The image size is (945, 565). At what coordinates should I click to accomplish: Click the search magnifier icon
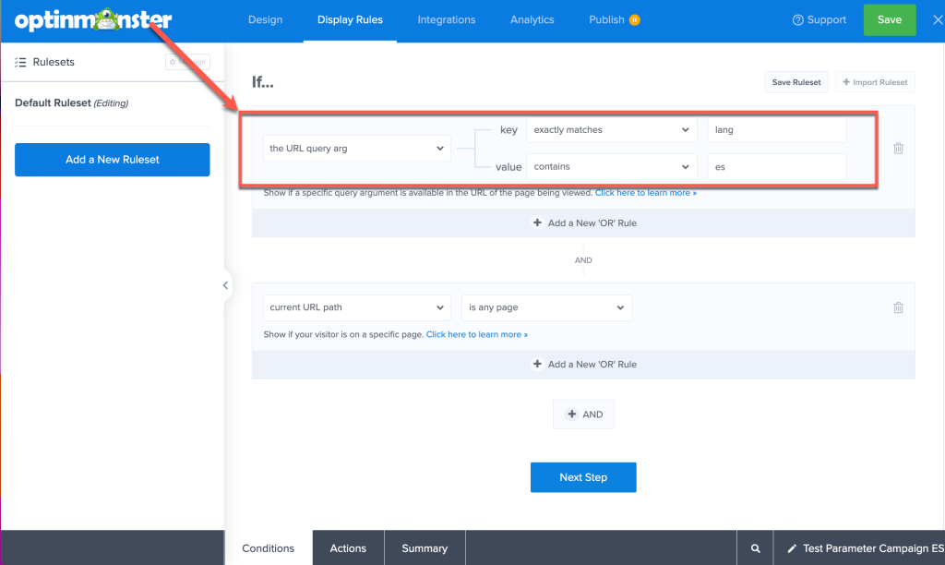[755, 548]
